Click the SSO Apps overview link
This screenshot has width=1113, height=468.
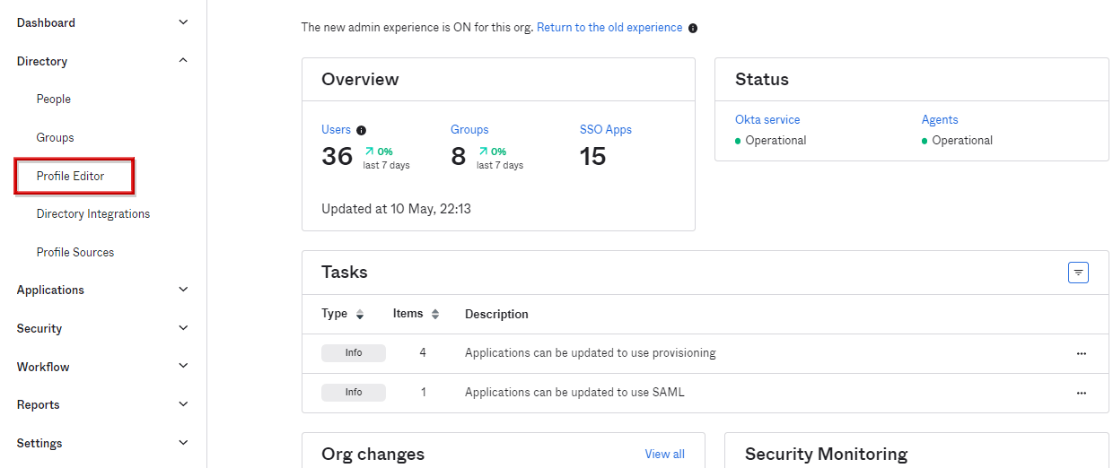point(606,130)
